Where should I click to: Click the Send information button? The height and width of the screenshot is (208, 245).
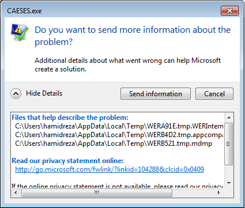(x=156, y=94)
